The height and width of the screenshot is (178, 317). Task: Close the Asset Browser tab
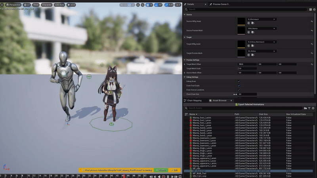(231, 100)
